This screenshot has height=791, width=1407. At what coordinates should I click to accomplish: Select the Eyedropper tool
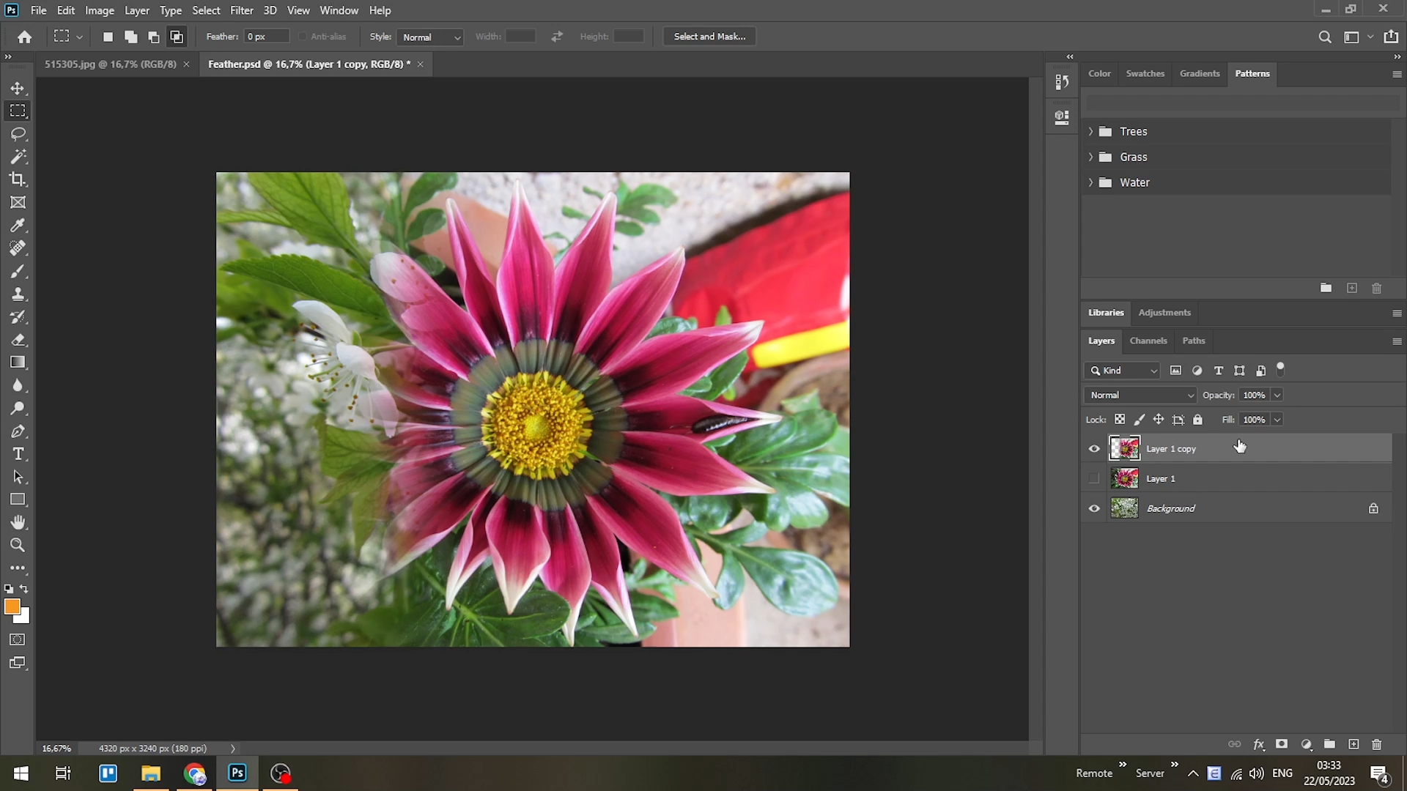click(18, 225)
